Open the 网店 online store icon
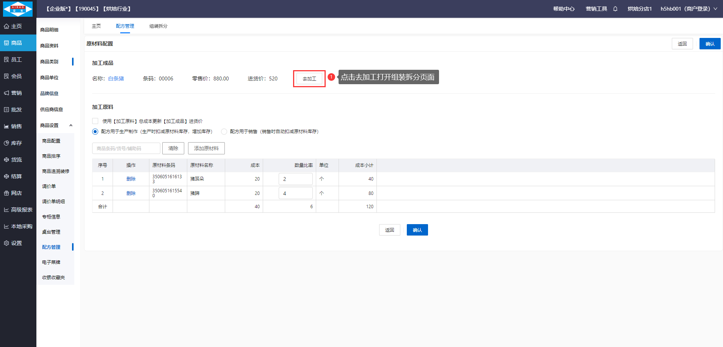This screenshot has height=347, width=723. click(x=6, y=193)
